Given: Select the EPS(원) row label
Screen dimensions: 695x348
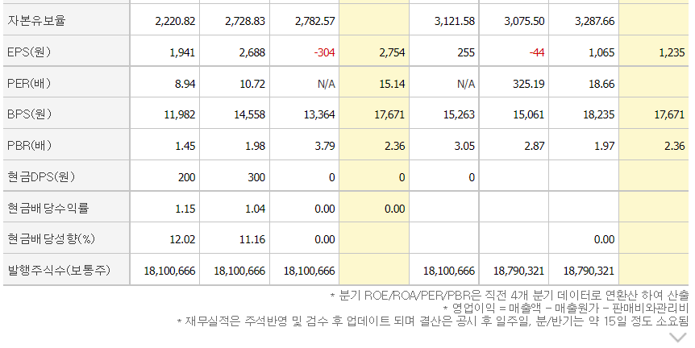Looking at the screenshot, I should pyautogui.click(x=29, y=52).
